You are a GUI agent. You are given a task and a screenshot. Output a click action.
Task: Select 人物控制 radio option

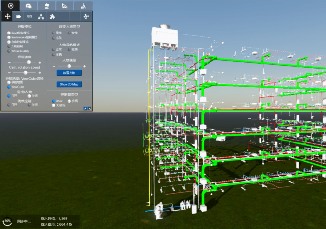coord(9,46)
